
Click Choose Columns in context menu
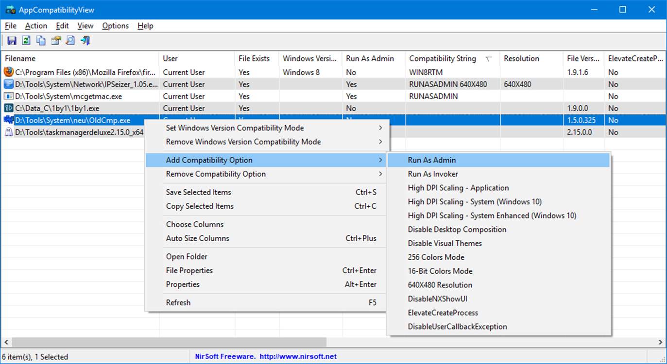[x=266, y=225]
